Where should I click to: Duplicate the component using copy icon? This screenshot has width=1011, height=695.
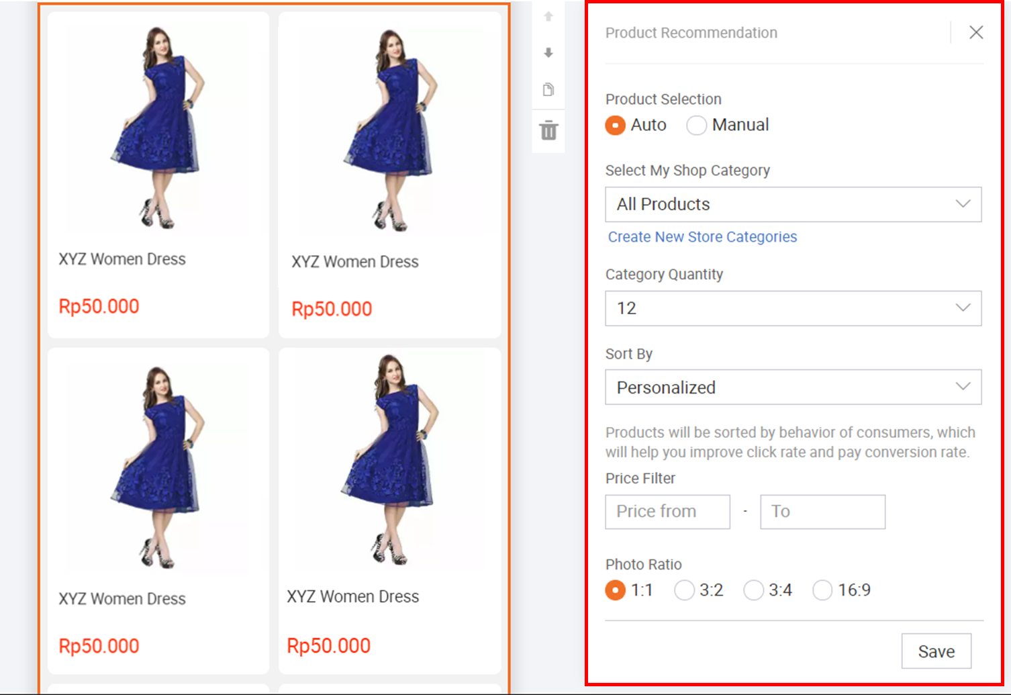tap(548, 89)
